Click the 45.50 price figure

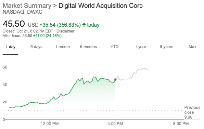click(14, 24)
